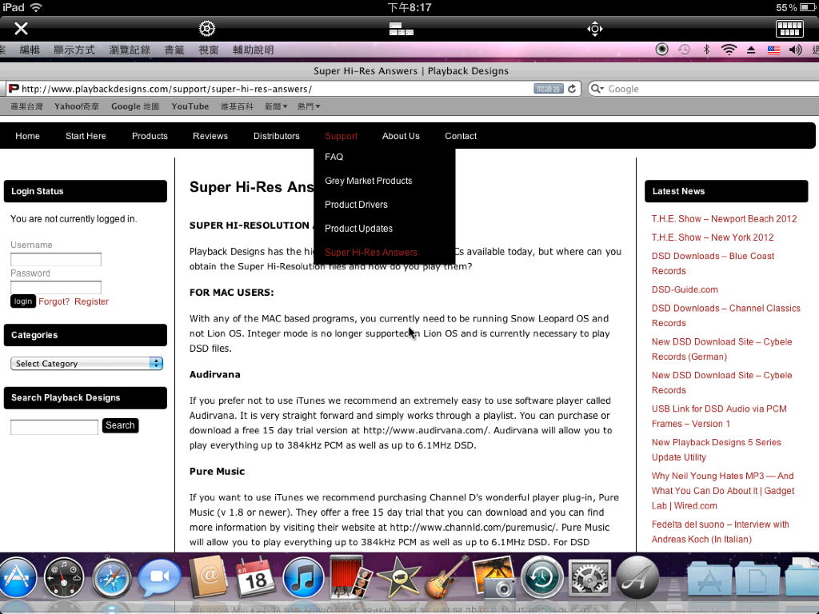Expand the 新聞 bookmarks folder dropdown

click(x=276, y=106)
